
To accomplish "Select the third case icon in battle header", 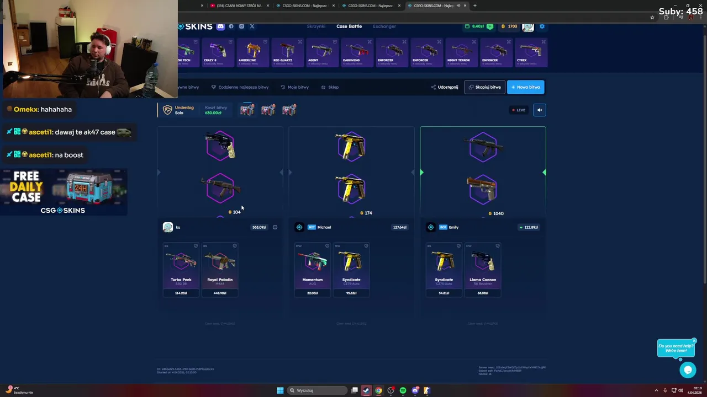I will (289, 110).
